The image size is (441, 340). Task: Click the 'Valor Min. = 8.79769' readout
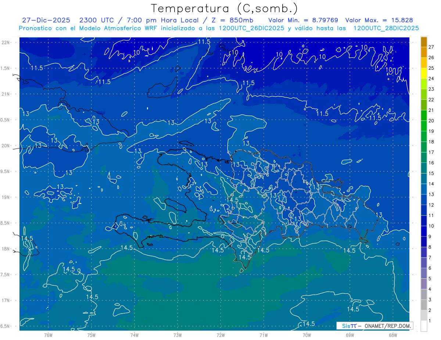tap(303, 20)
